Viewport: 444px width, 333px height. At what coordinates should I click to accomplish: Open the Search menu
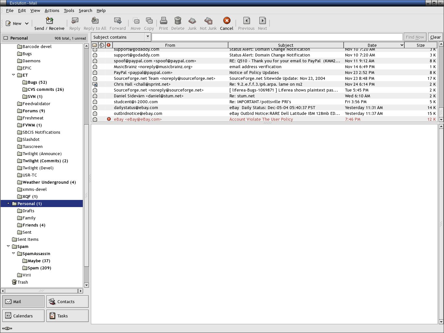coord(85,10)
